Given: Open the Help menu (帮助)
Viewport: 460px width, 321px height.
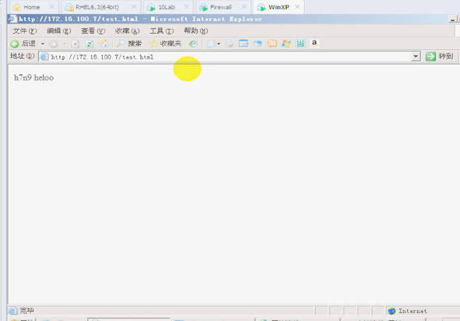Looking at the screenshot, I should (x=196, y=31).
